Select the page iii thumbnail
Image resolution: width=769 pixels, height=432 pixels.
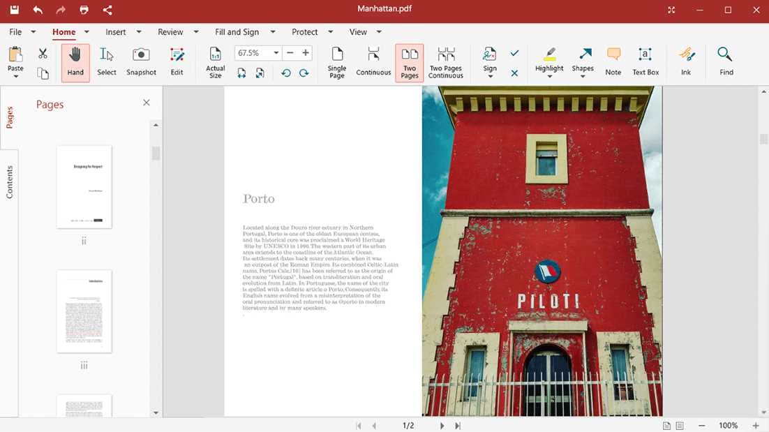[84, 311]
